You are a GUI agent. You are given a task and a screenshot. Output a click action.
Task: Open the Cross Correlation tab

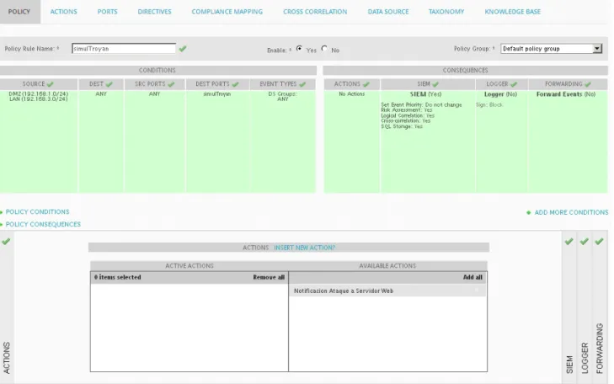tap(315, 12)
